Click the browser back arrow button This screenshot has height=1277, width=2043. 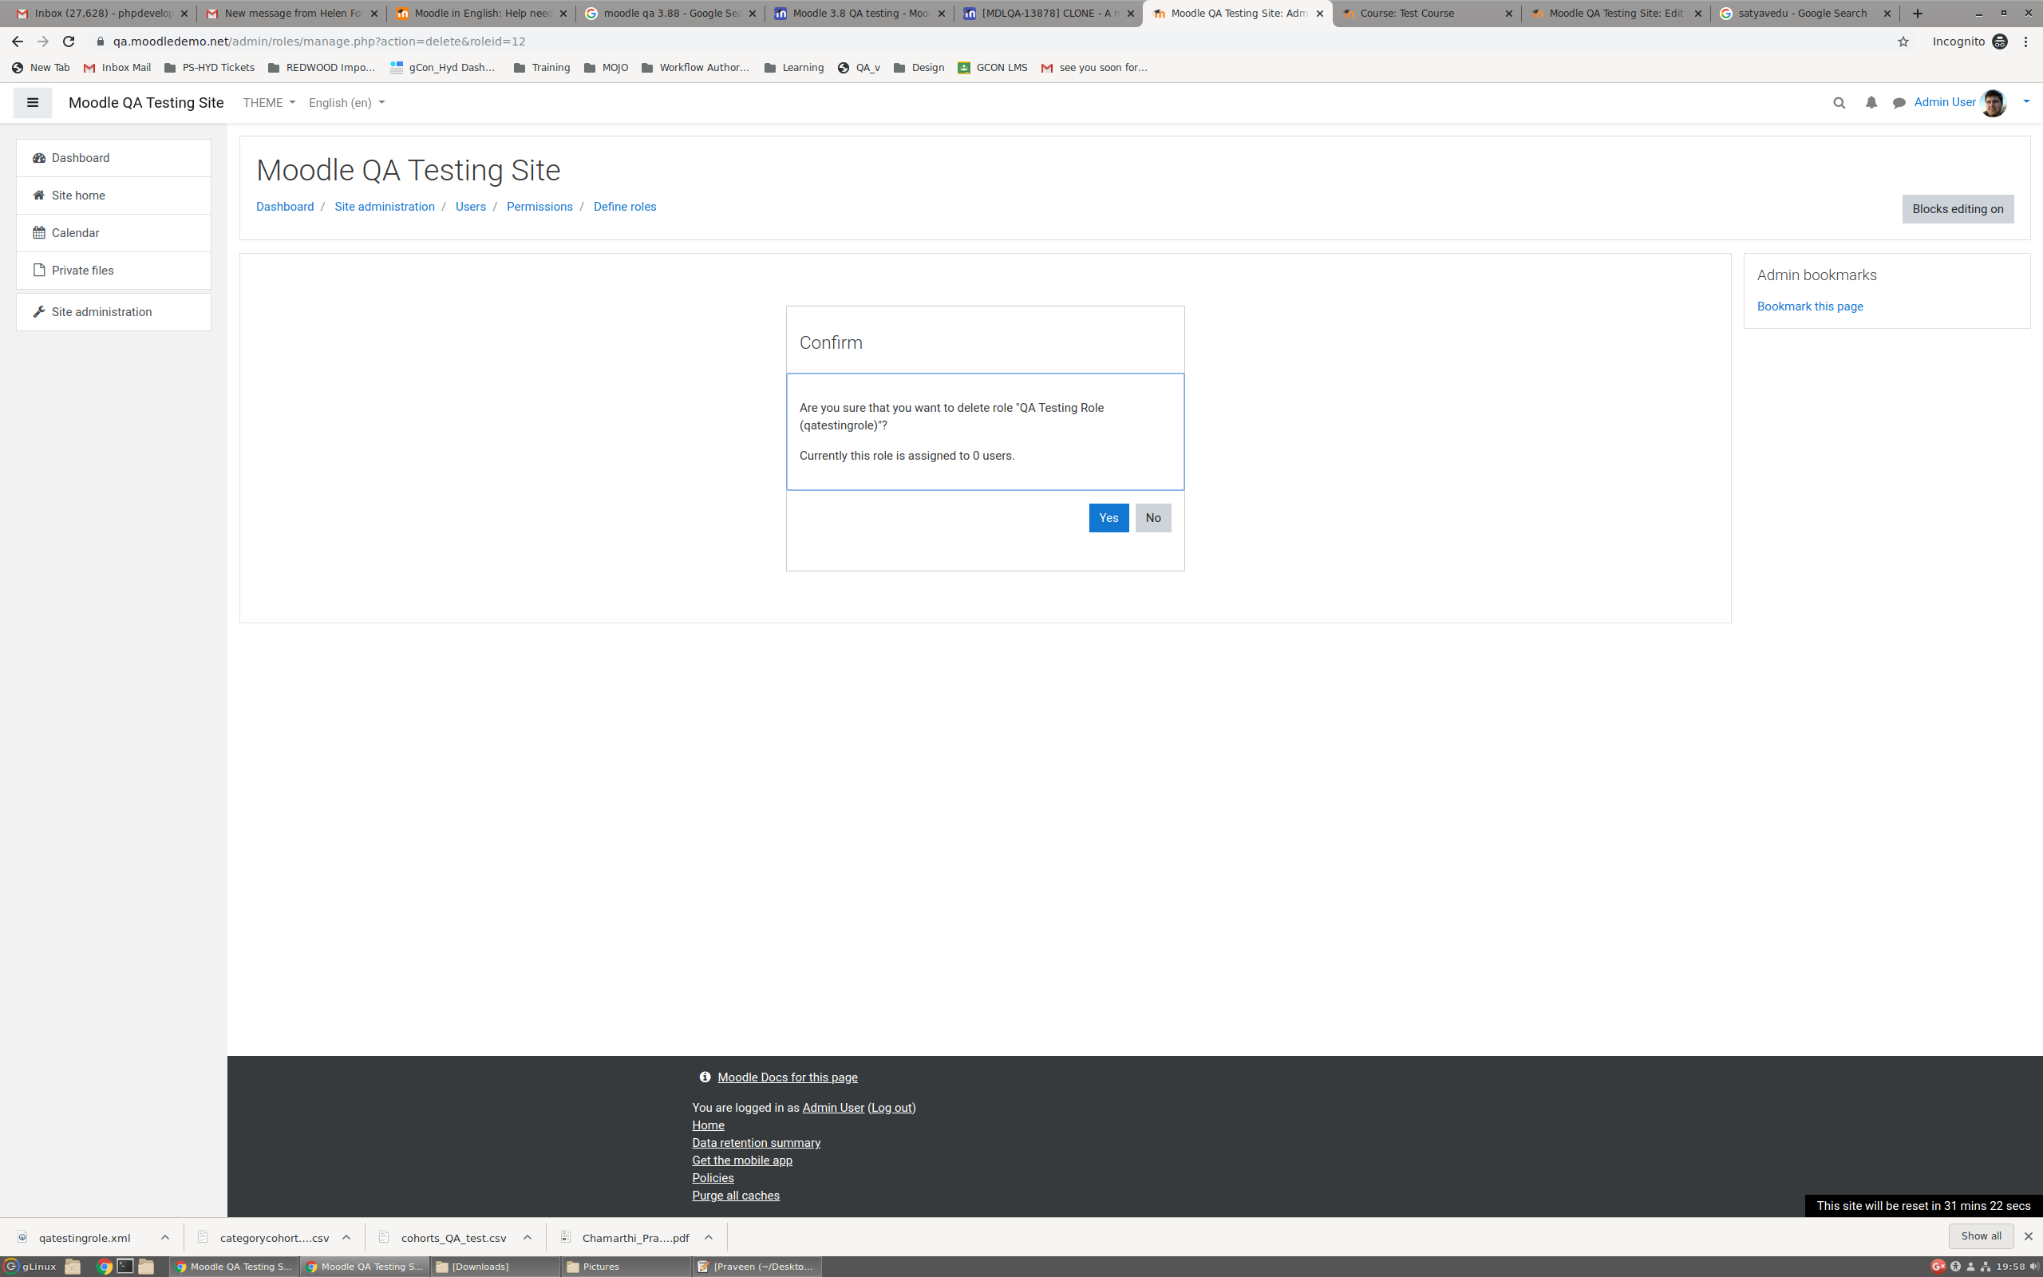point(18,42)
